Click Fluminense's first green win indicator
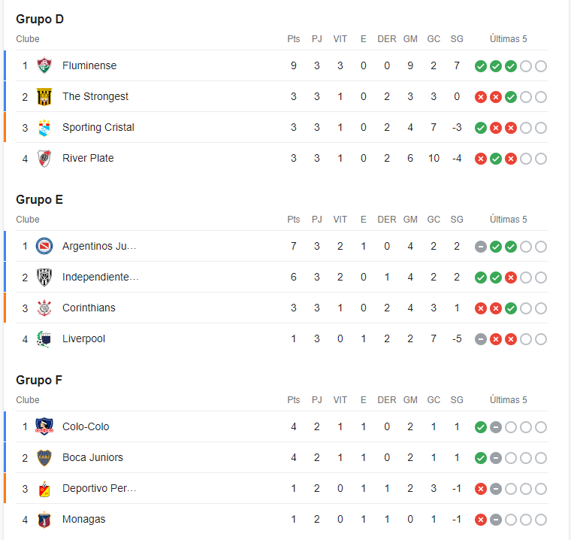The height and width of the screenshot is (540, 571). 481,66
